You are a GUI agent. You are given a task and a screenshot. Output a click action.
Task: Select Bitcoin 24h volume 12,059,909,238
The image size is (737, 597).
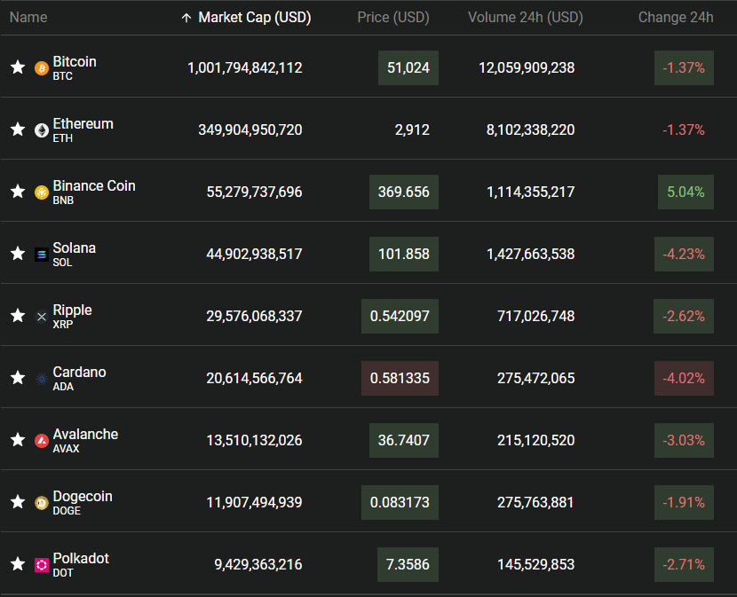pyautogui.click(x=527, y=67)
